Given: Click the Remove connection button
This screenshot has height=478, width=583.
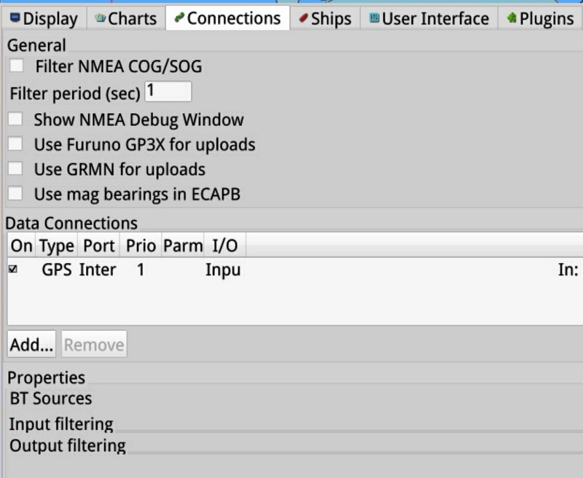Looking at the screenshot, I should point(94,344).
